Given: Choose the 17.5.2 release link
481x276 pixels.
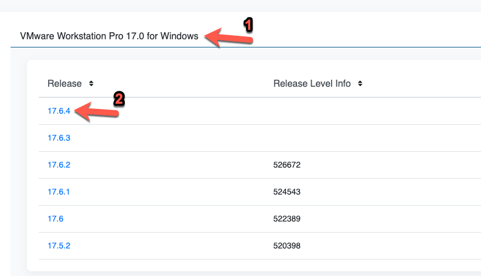Looking at the screenshot, I should pyautogui.click(x=59, y=246).
